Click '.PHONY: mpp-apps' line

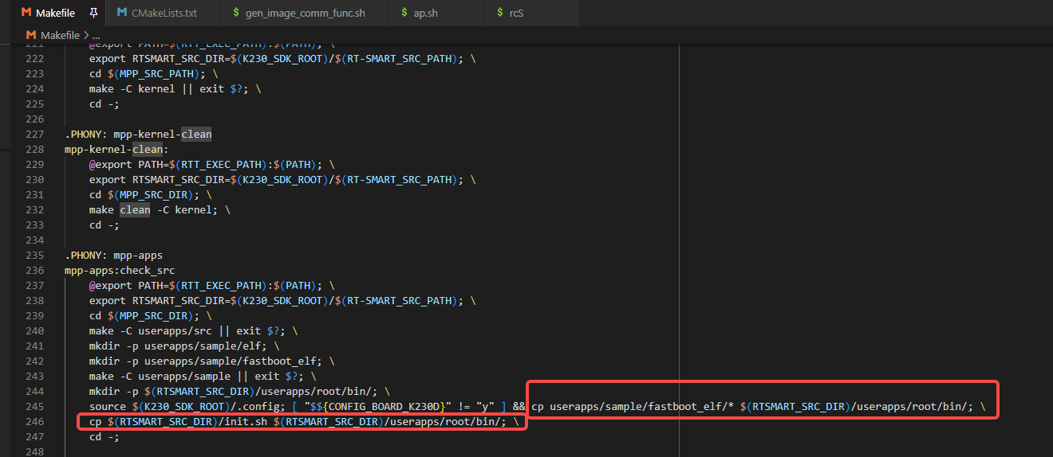[113, 255]
